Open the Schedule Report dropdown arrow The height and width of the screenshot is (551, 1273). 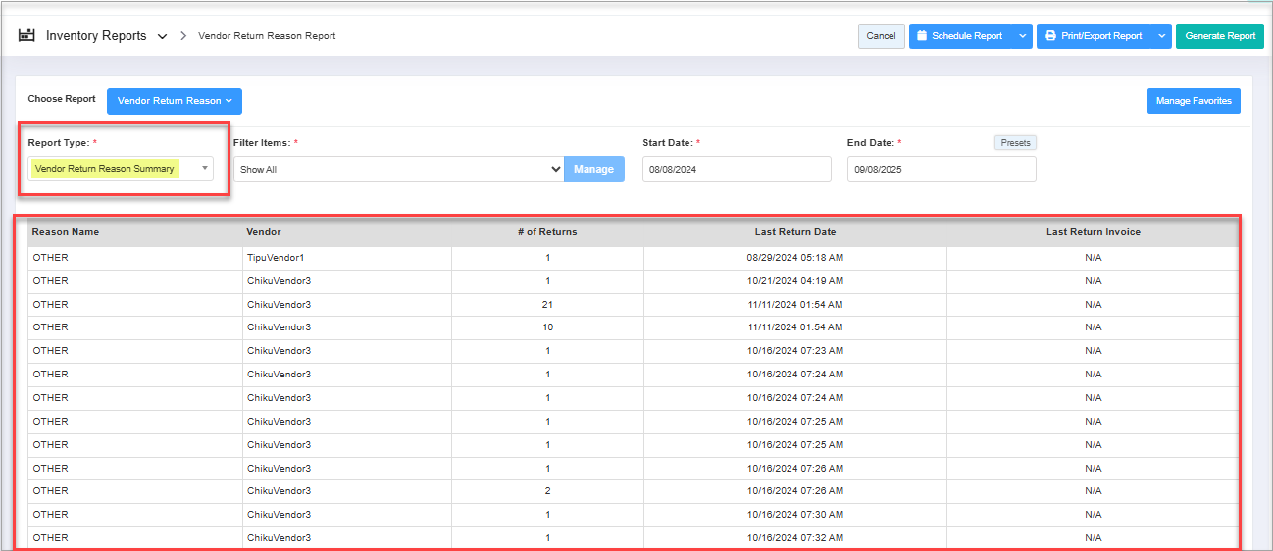(1022, 36)
